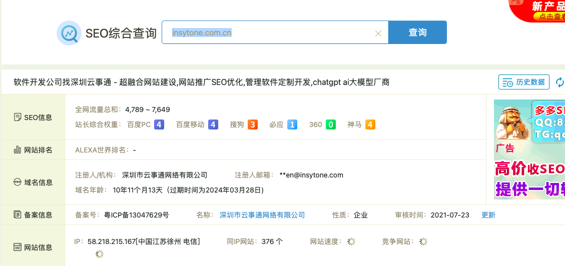Select the 域名信息 section label
The height and width of the screenshot is (266, 565).
(33, 182)
